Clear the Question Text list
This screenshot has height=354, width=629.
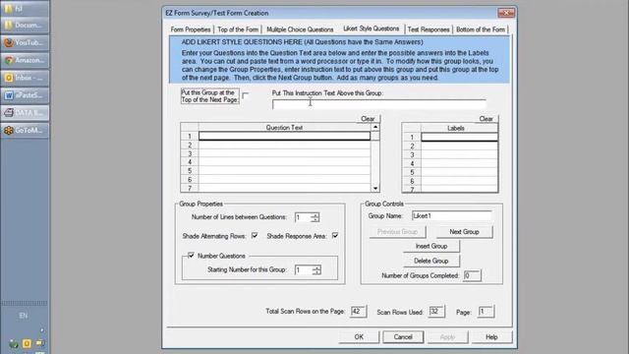click(x=368, y=119)
